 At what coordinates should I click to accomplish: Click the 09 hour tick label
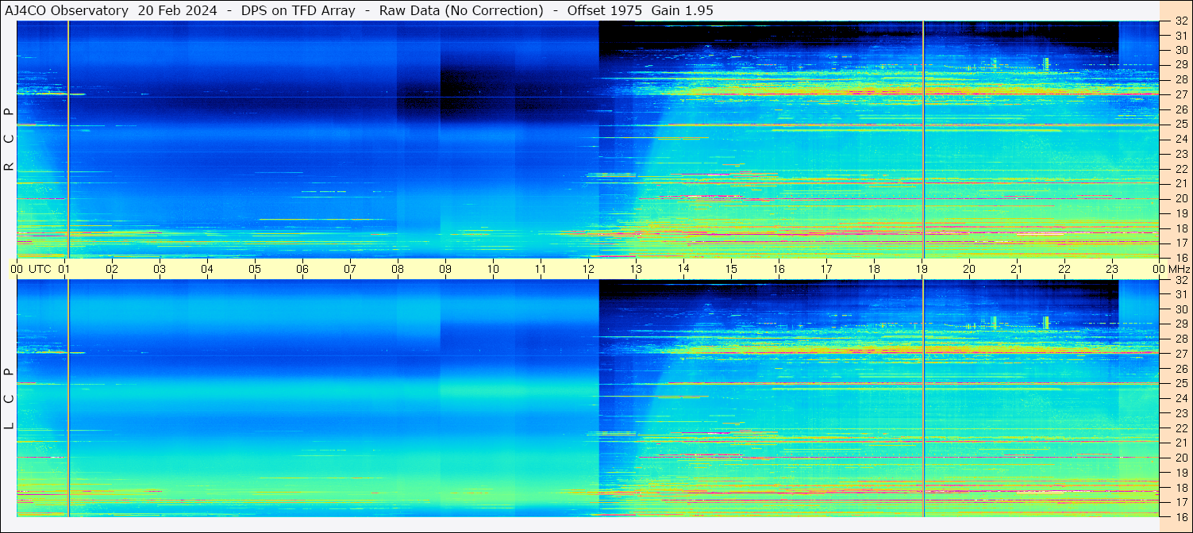click(445, 269)
